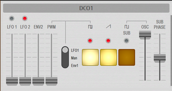Click the ENV2 slider handle

point(38,81)
